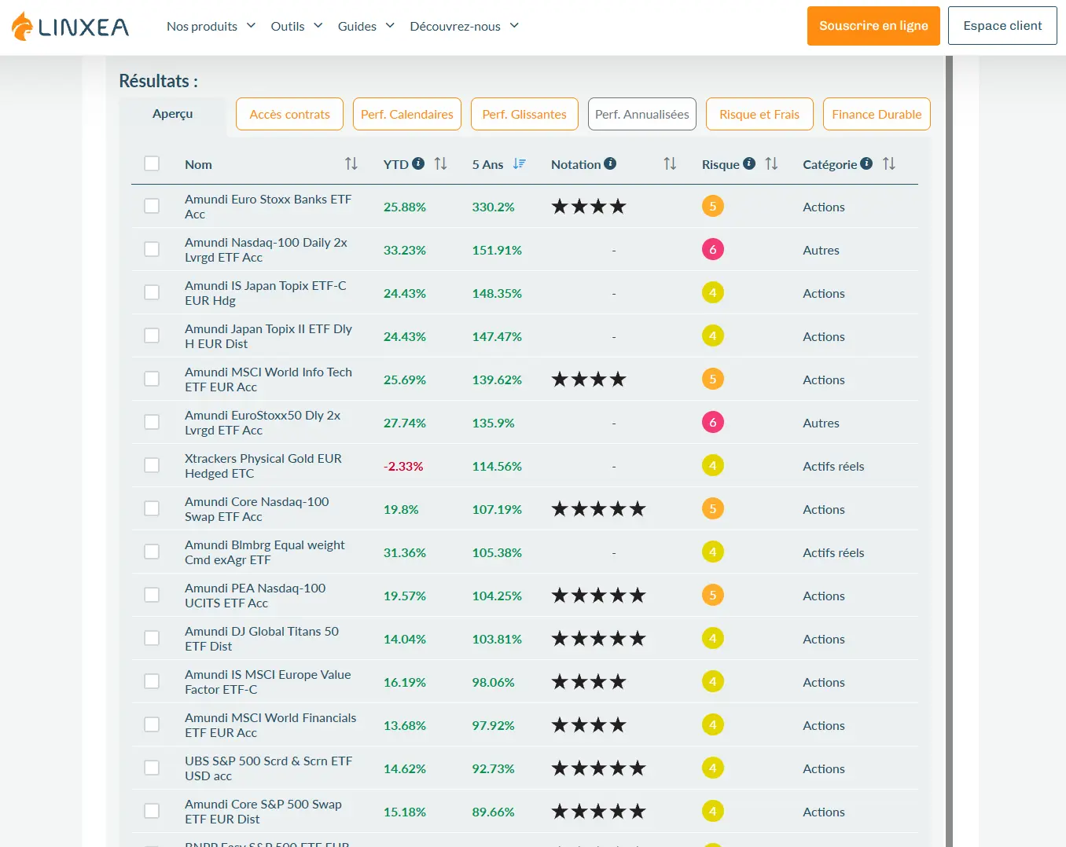Click star rating of Amundi Euro Stoxx Banks
The height and width of the screenshot is (847, 1066).
click(589, 207)
